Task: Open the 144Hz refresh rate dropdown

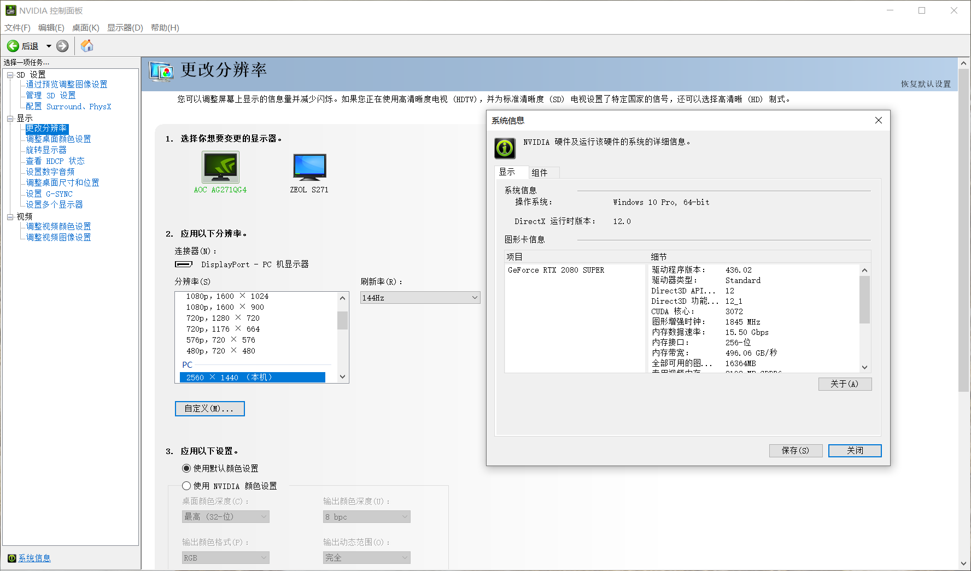Action: 419,297
